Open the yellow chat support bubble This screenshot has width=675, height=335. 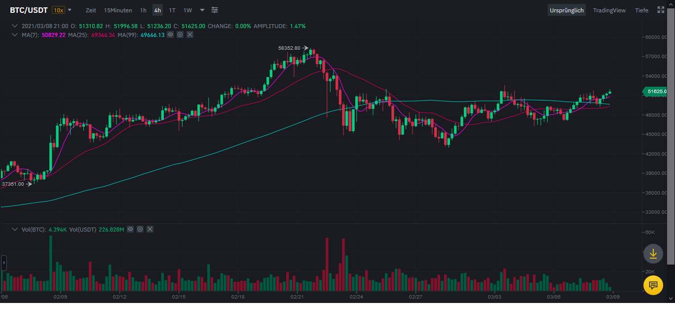pyautogui.click(x=653, y=285)
